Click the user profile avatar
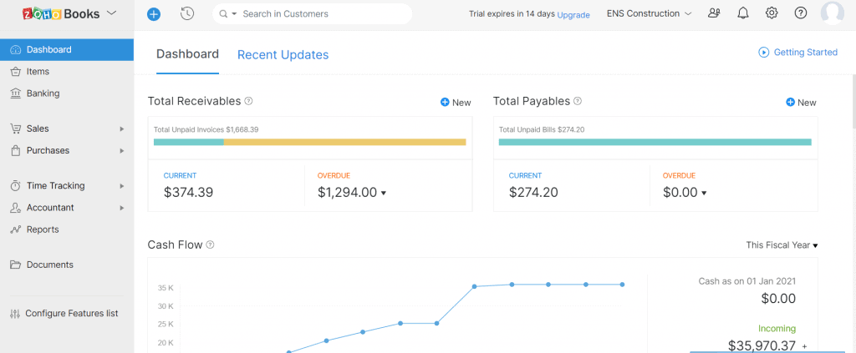This screenshot has width=856, height=353. [833, 13]
